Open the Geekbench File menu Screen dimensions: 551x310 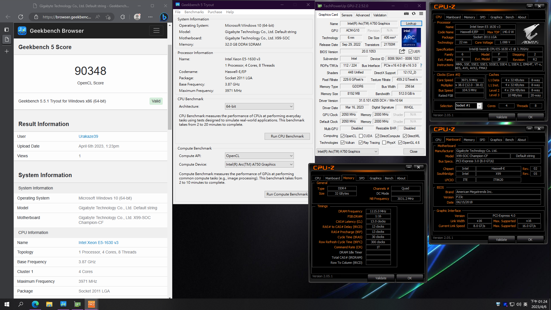[x=178, y=12]
